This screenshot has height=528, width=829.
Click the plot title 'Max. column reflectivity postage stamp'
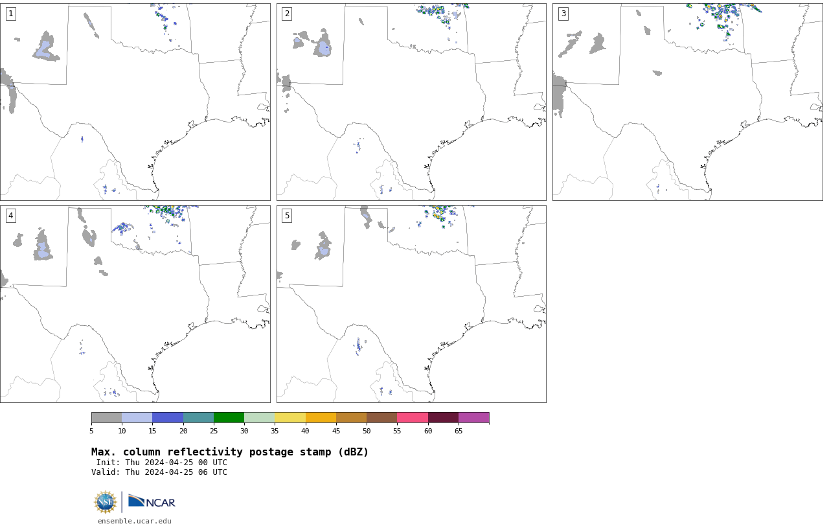(230, 452)
